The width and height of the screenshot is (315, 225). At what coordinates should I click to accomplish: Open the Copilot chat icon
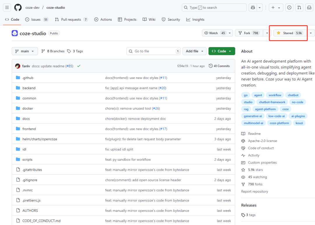[253, 8]
